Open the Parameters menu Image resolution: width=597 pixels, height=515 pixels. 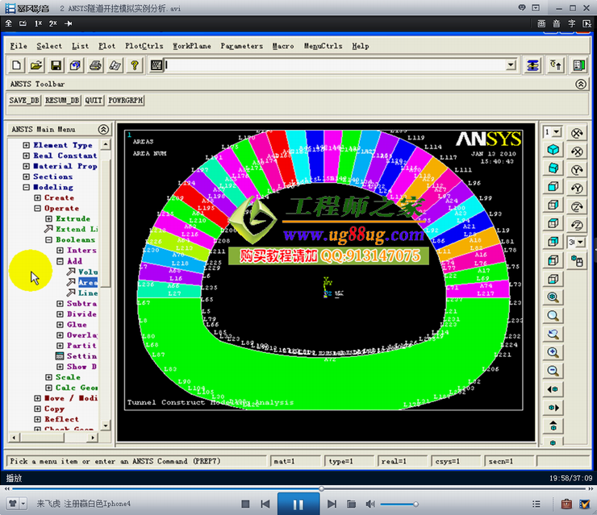tap(241, 46)
